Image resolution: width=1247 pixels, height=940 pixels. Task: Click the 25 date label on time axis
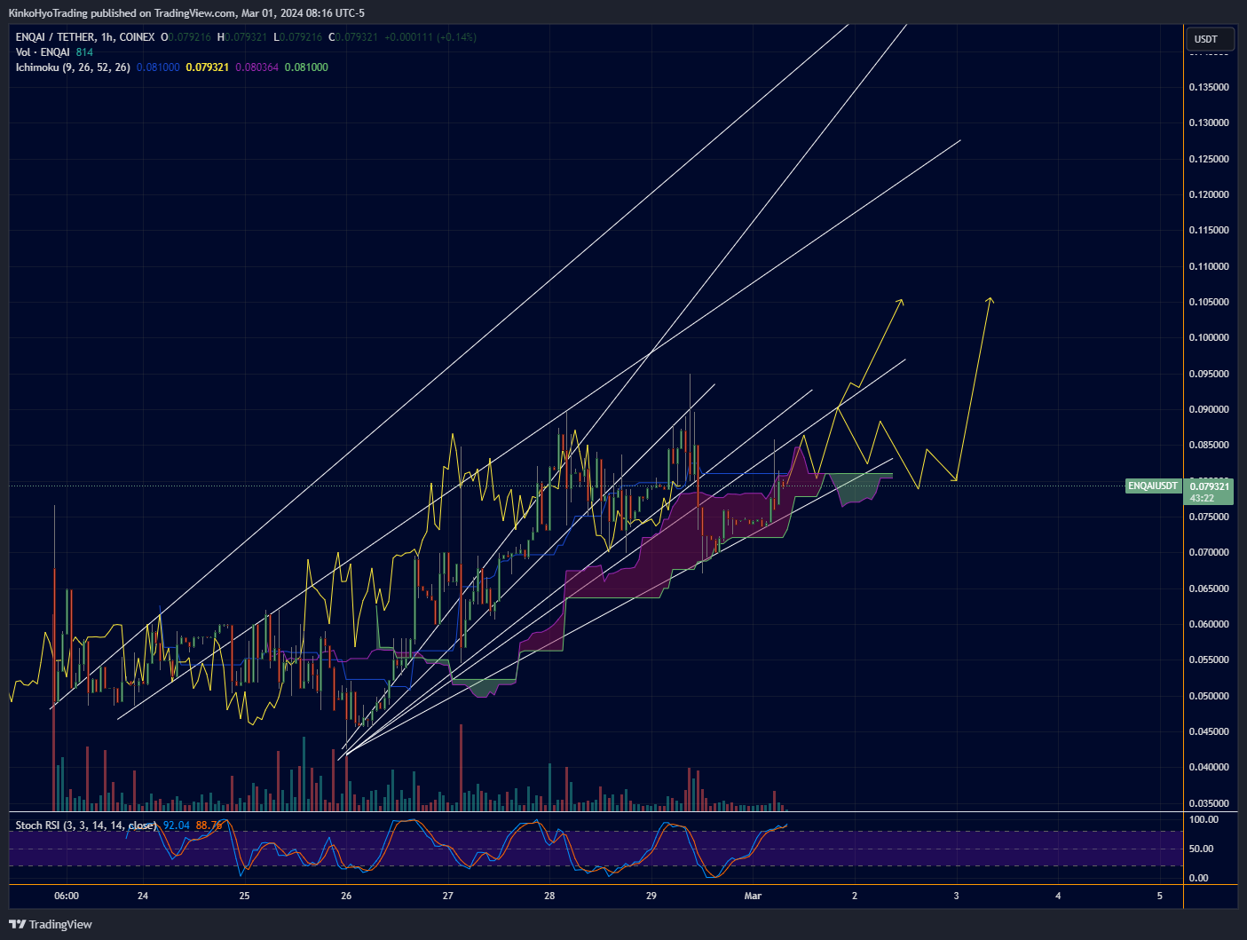coord(245,896)
